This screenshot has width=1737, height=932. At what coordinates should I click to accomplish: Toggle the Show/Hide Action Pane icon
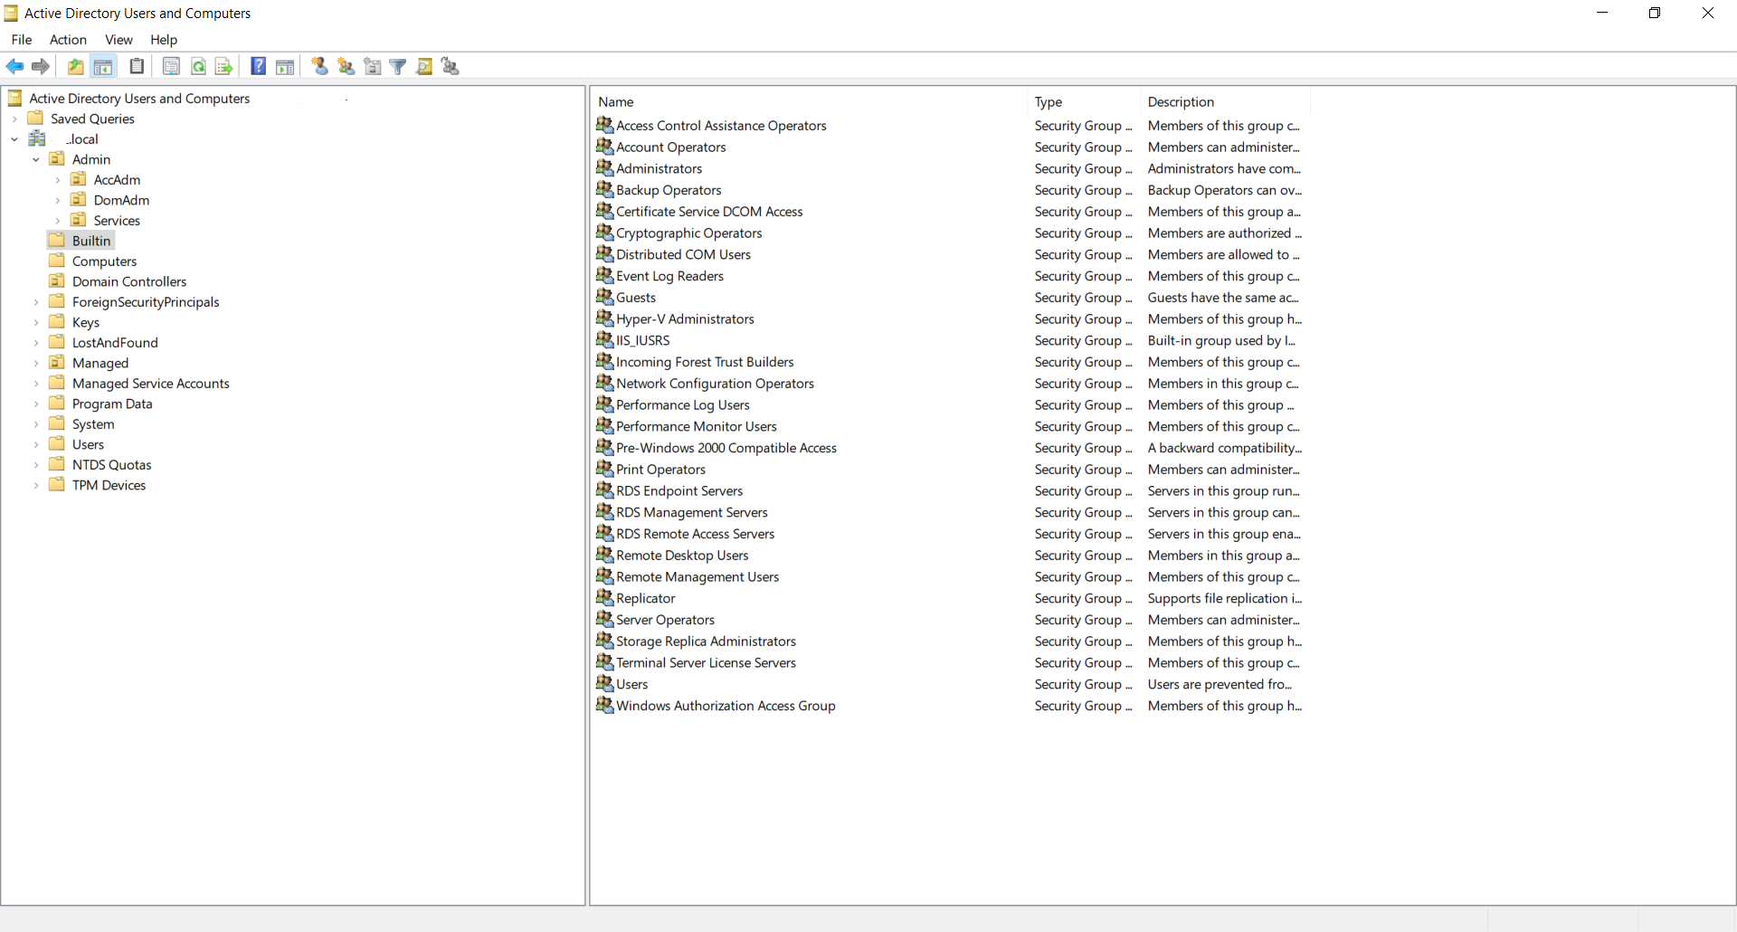(285, 66)
